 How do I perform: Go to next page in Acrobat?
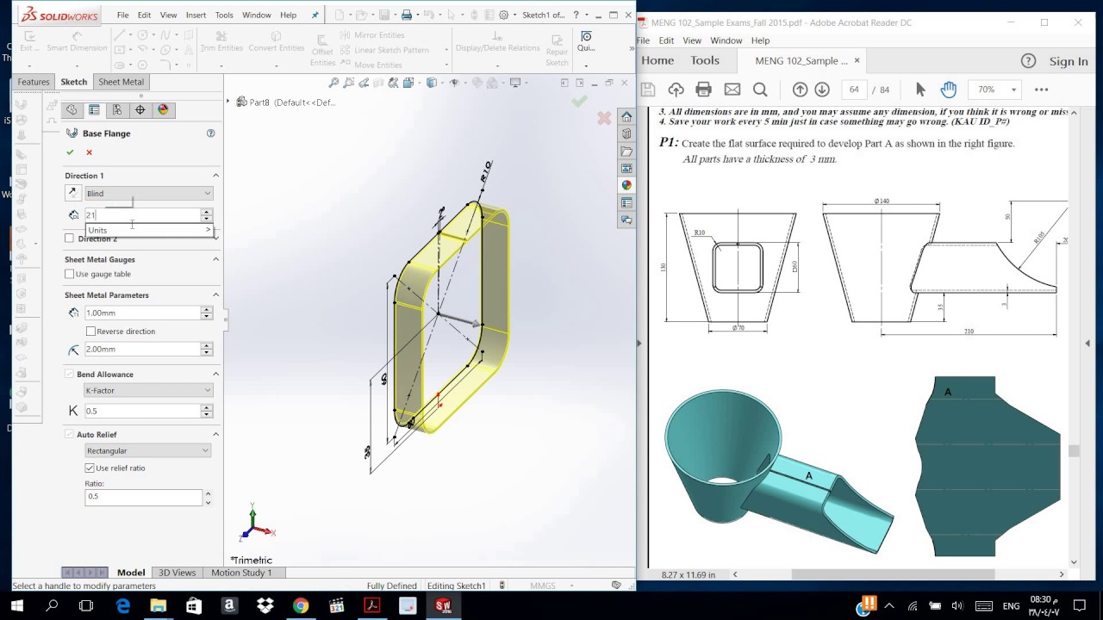(822, 90)
